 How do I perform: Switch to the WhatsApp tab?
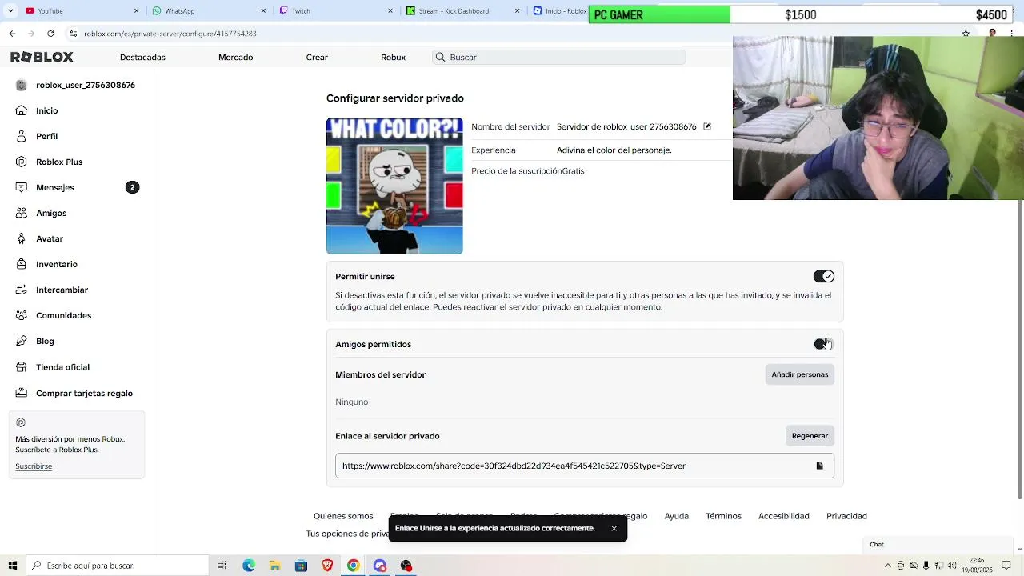click(209, 10)
